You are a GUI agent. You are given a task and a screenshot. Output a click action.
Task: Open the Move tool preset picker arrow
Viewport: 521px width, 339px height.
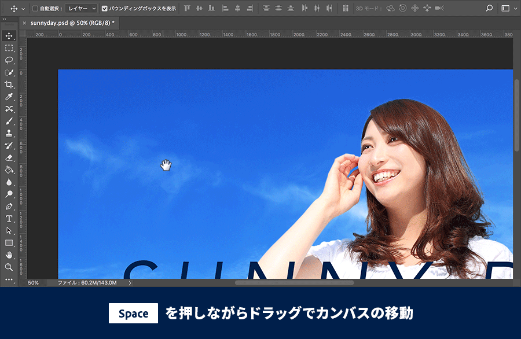coord(23,9)
